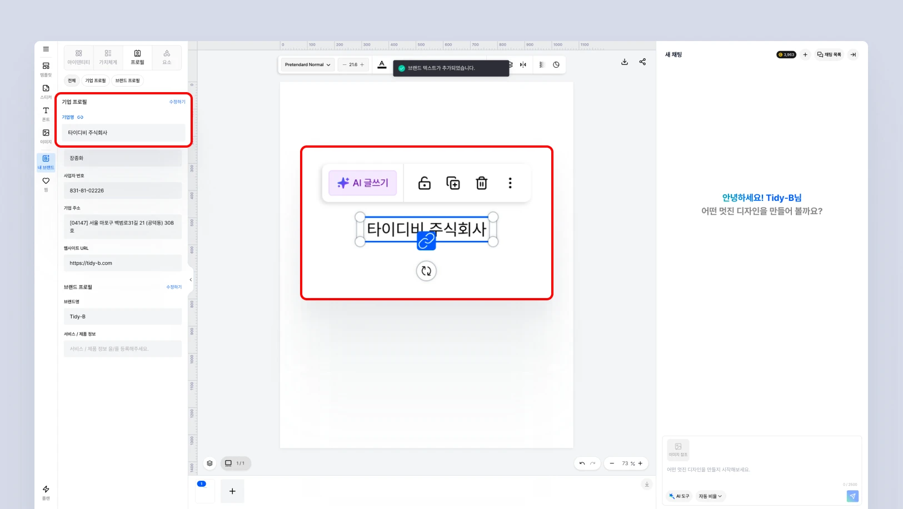Click the page indicator 1 / 1
The image size is (903, 509).
click(x=236, y=463)
